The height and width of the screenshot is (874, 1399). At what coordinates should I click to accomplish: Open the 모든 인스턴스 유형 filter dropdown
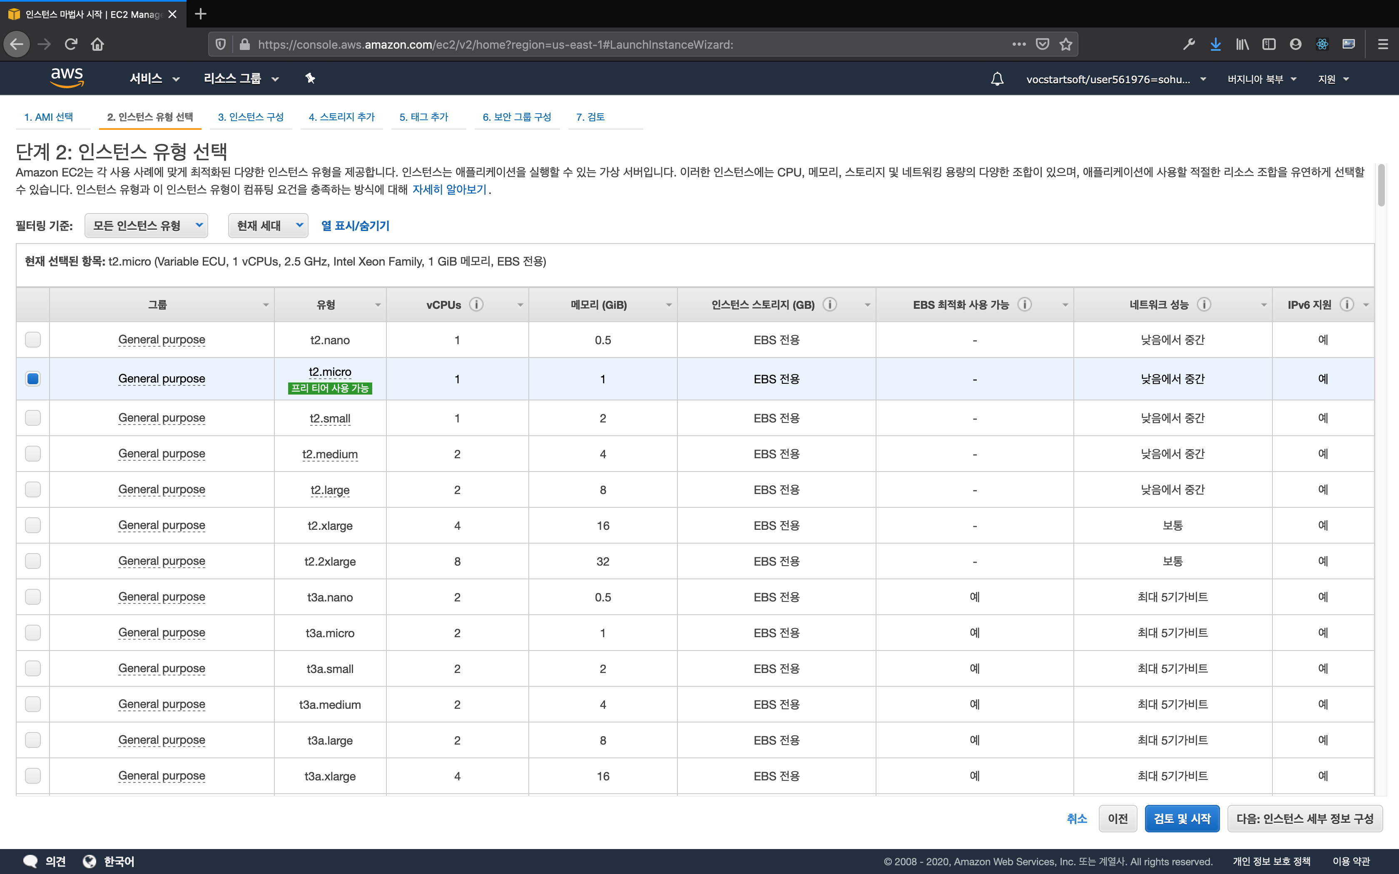tap(146, 226)
